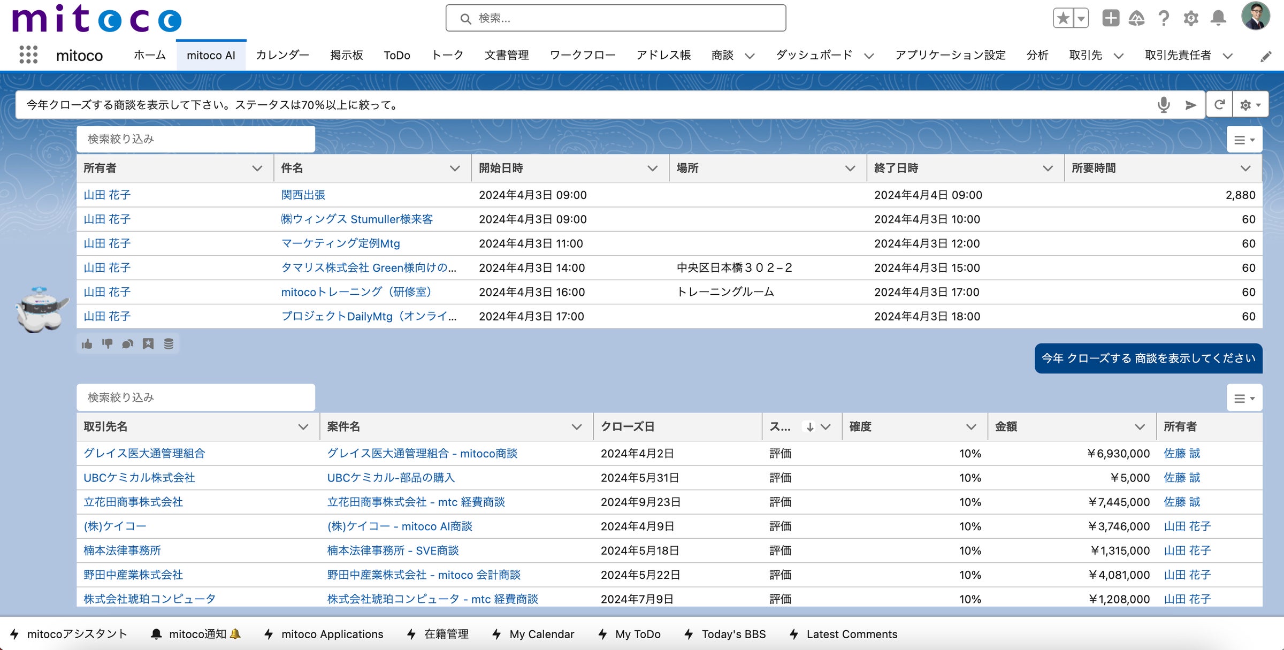
Task: Click the bookmark star icon below the table
Action: coord(148,344)
